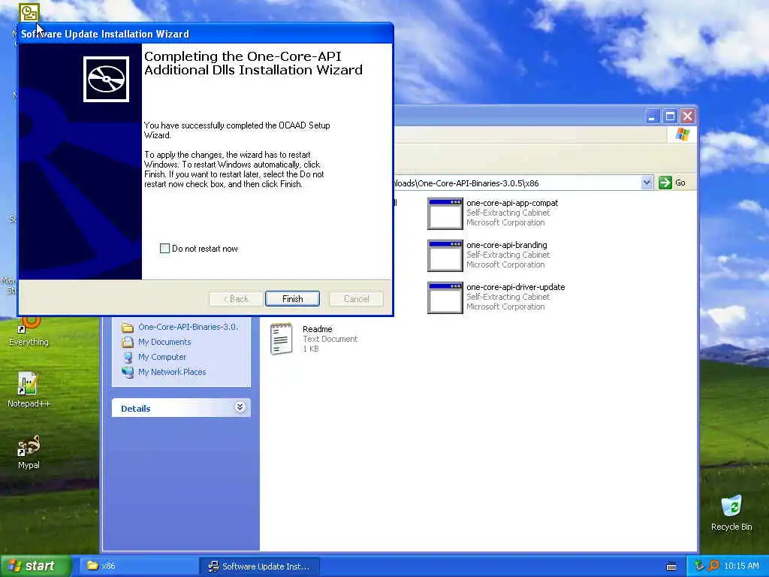The image size is (769, 577).
Task: Select the Readme text document icon
Action: click(282, 339)
